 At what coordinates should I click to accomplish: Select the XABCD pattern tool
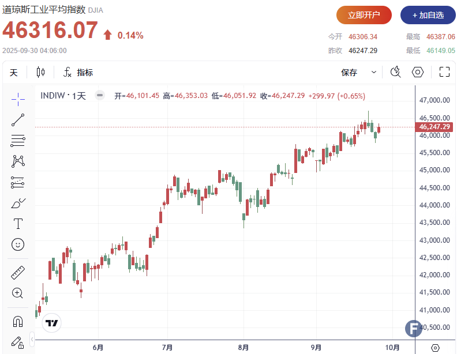[18, 161]
